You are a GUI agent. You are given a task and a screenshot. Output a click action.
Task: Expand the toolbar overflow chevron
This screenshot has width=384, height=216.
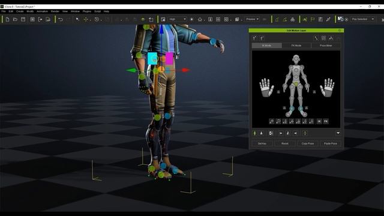[x=382, y=20]
